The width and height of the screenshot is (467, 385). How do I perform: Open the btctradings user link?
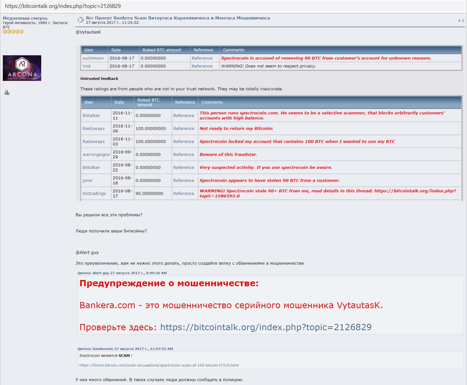click(94, 194)
